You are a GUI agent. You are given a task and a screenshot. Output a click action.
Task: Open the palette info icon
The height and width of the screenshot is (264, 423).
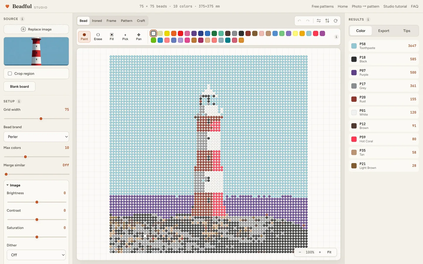tap(336, 37)
